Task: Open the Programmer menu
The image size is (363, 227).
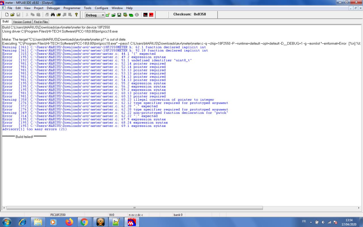Action: 72,8
